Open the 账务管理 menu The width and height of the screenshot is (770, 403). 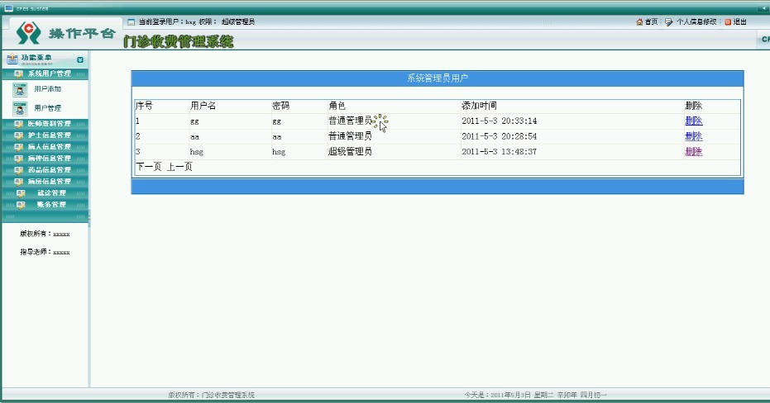(48, 205)
